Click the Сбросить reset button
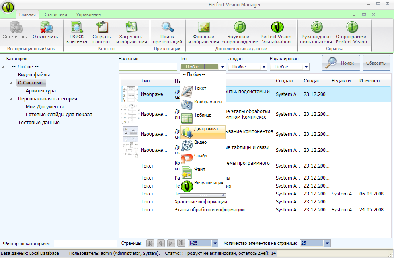Viewport: 394px width, 258px height. pyautogui.click(x=376, y=63)
